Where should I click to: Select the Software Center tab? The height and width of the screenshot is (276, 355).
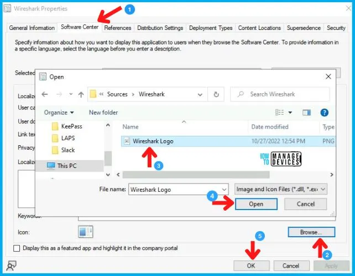pos(80,27)
